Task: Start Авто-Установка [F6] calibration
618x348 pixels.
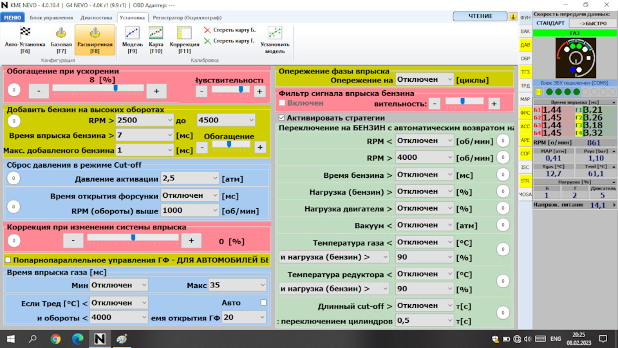Action: click(x=25, y=40)
